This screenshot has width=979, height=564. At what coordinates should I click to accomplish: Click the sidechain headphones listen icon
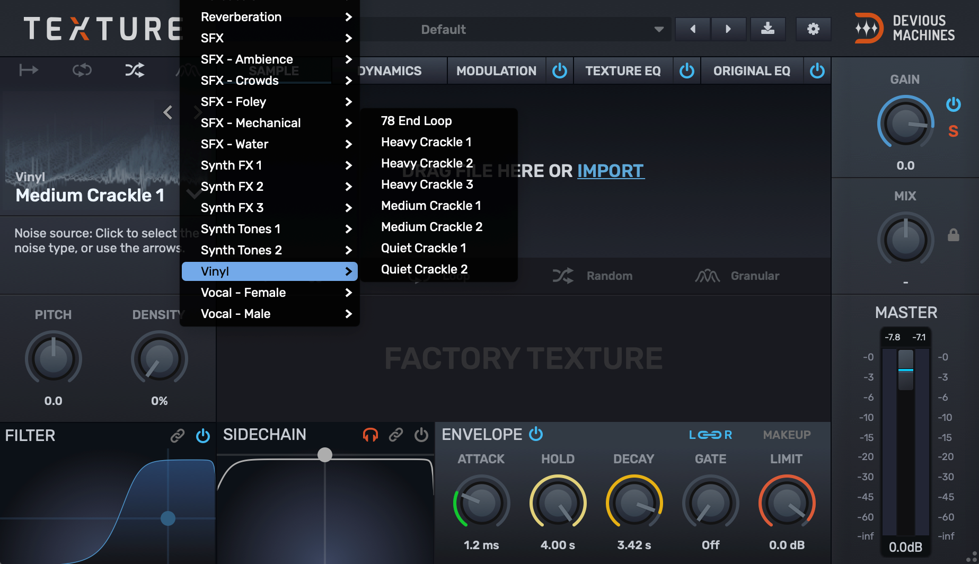370,435
